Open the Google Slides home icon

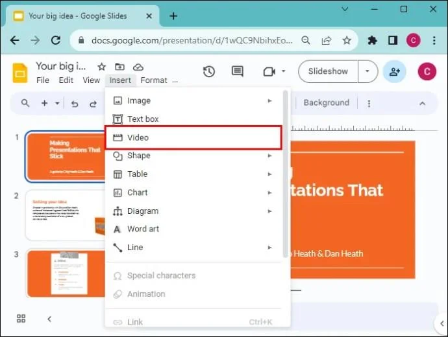[20, 73]
